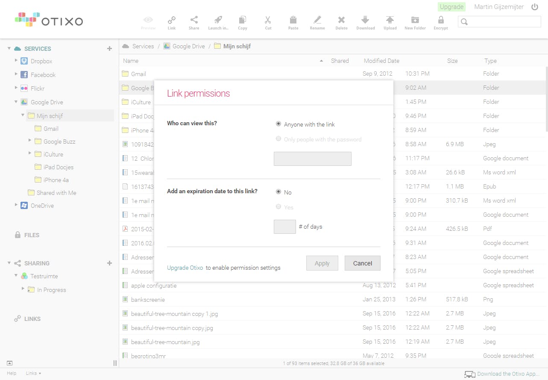Open Flickr service in sidebar
The height and width of the screenshot is (380, 548).
point(37,88)
